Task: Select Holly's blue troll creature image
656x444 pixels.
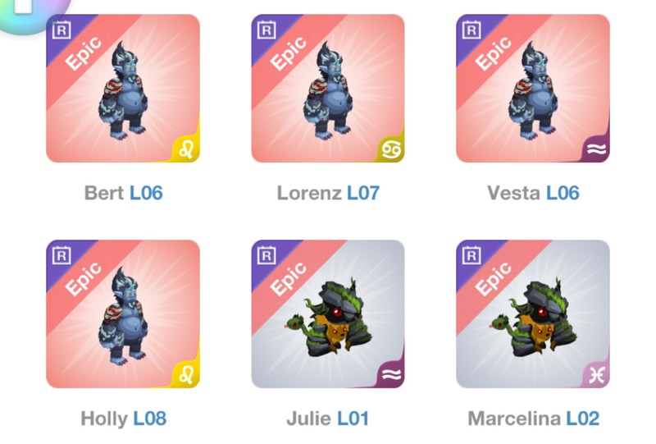Action: coord(123,315)
